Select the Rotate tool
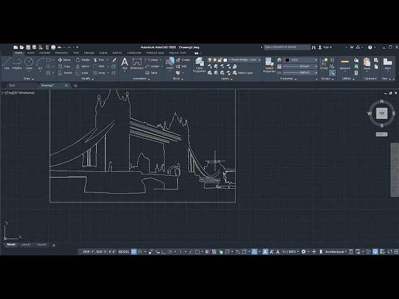 coord(83,60)
